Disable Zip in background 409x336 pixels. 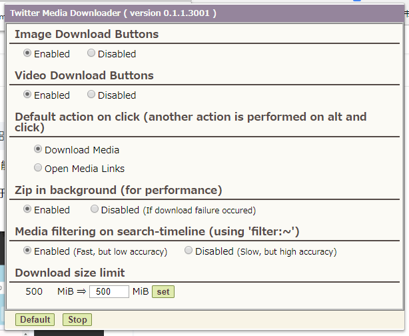[95, 209]
